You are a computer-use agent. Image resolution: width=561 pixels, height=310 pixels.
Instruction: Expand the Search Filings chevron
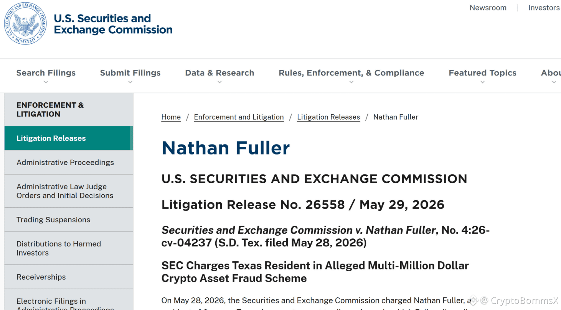[x=46, y=82]
